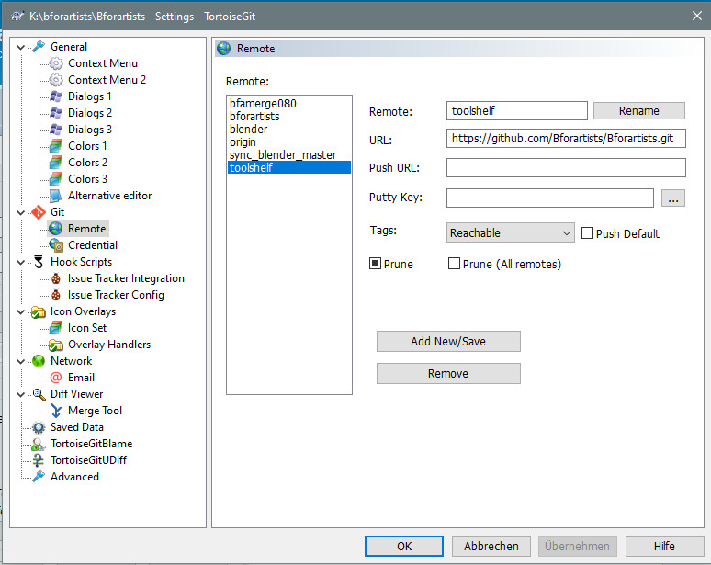Toggle the Prune checkbox
Viewport: 711px width, 565px height.
coord(376,264)
